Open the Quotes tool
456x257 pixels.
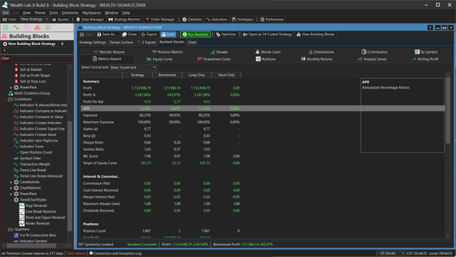point(61,19)
